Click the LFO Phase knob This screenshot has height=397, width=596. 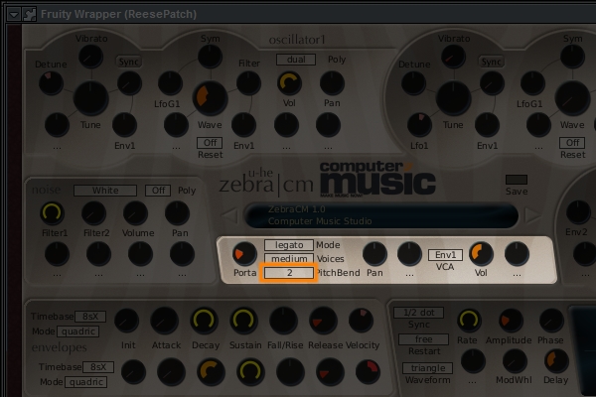(551, 321)
